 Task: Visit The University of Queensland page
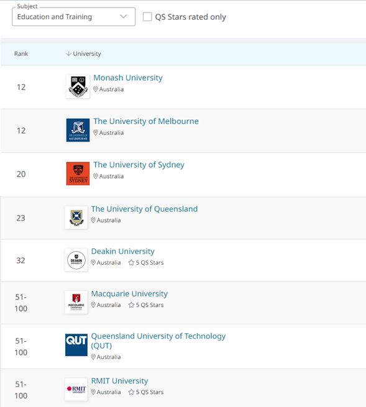[144, 209]
